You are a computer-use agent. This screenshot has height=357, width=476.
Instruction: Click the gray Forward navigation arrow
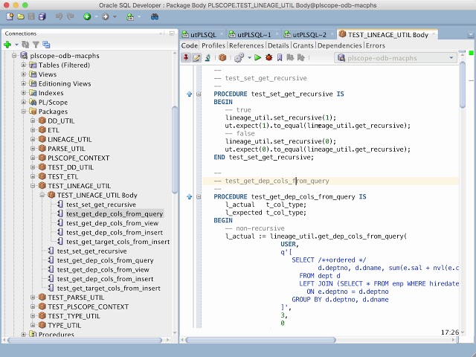tap(106, 16)
